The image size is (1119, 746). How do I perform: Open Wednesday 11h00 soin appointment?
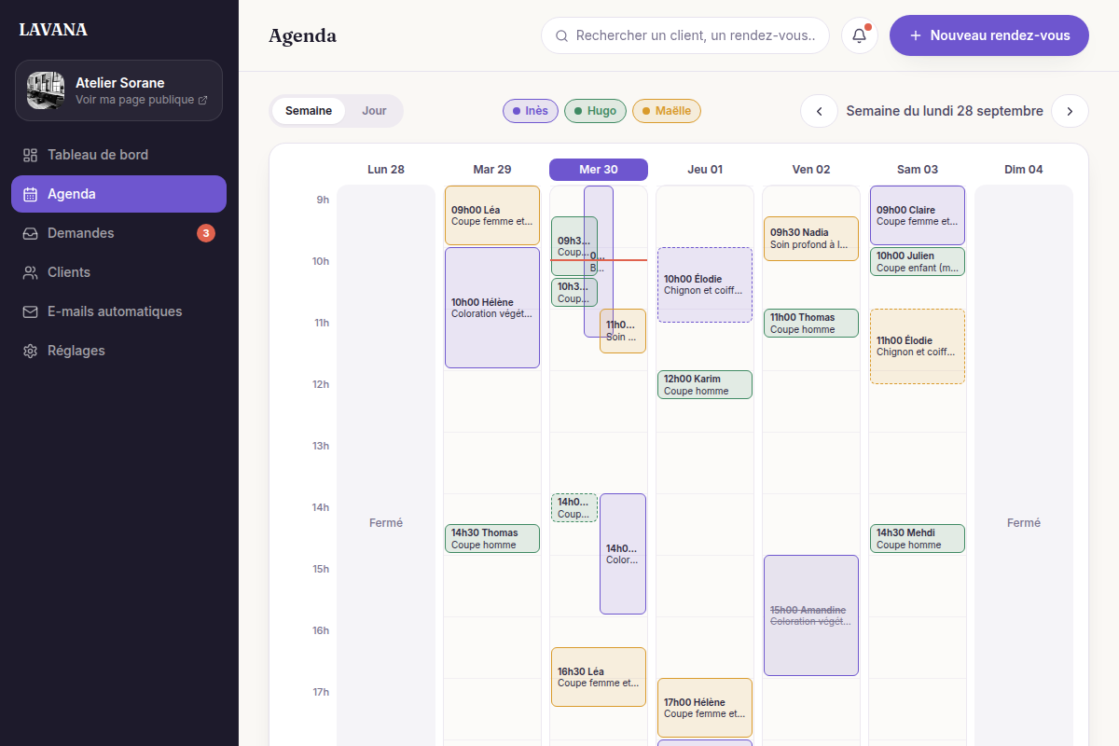(623, 331)
